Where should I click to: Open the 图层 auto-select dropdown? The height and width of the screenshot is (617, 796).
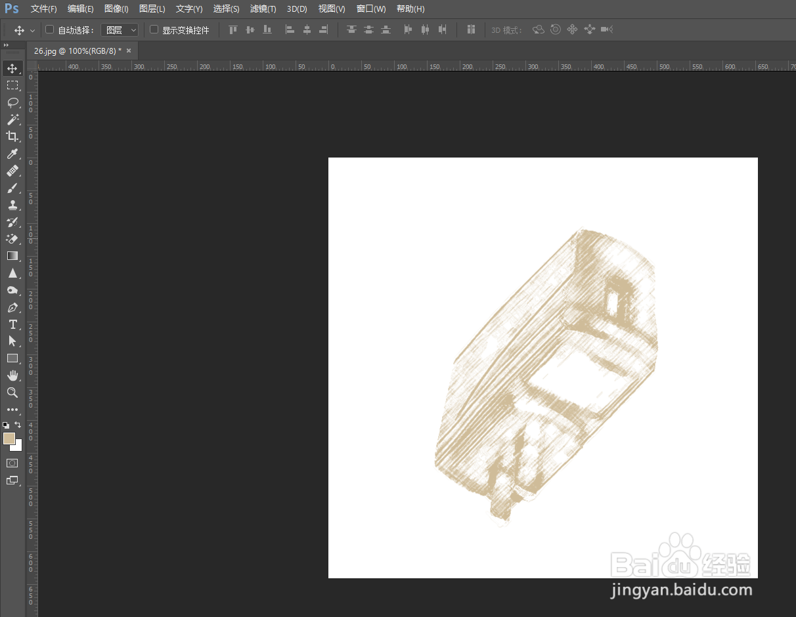coord(120,30)
